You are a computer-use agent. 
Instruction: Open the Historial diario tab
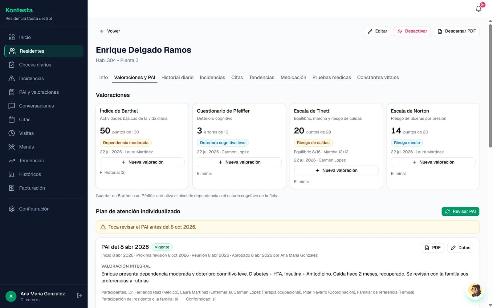(x=177, y=77)
